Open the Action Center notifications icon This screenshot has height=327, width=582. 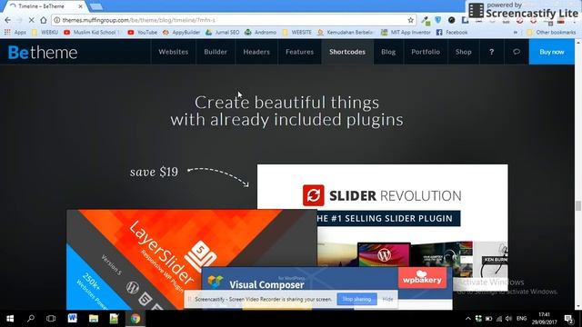coord(568,319)
